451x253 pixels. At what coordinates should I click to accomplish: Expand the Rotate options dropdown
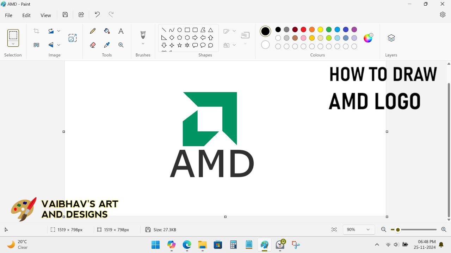click(x=58, y=31)
